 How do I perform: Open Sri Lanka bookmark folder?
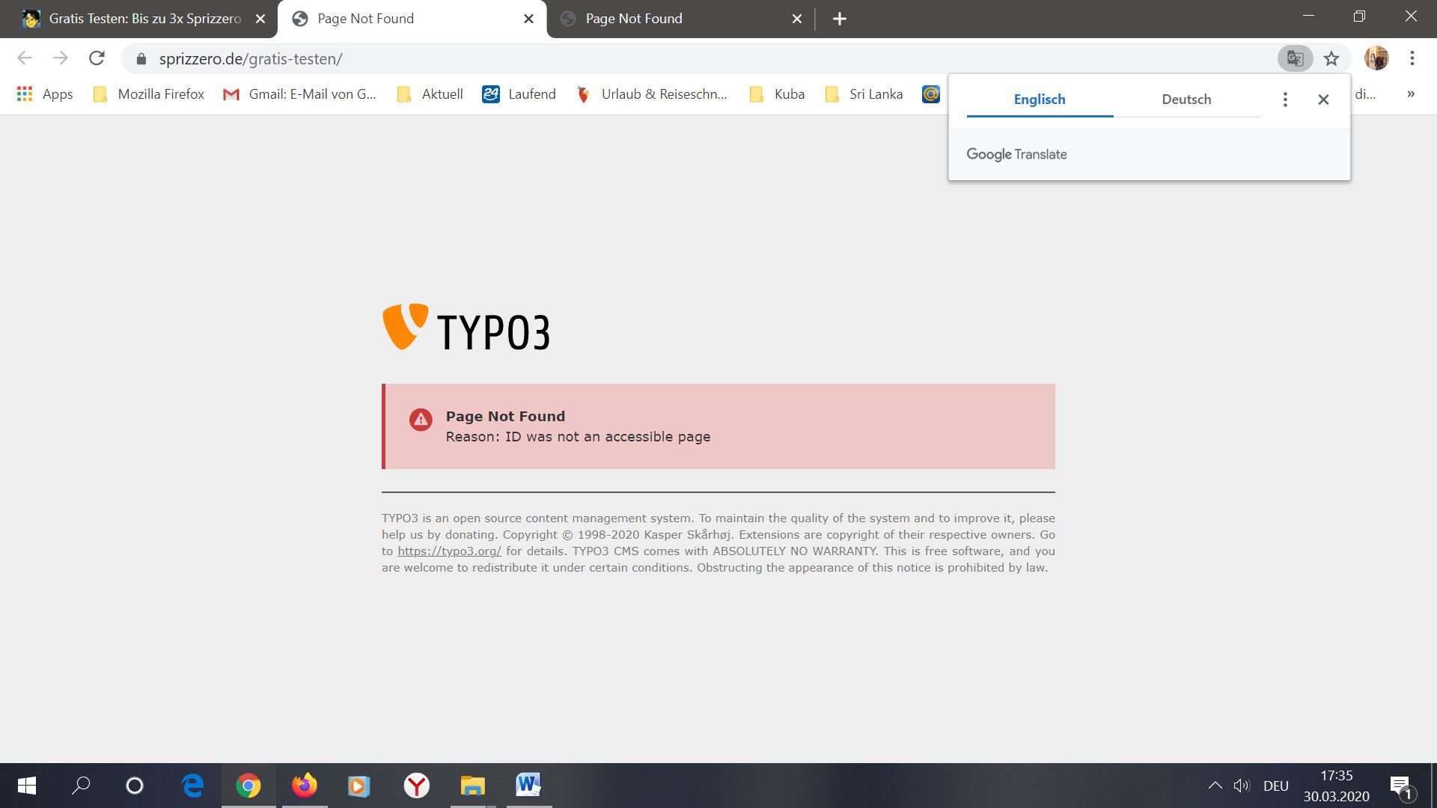864,94
